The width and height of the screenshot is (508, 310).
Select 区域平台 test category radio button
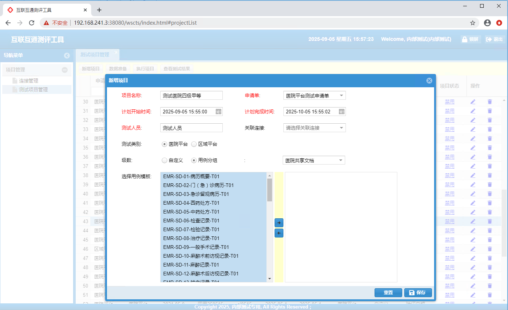pos(194,144)
